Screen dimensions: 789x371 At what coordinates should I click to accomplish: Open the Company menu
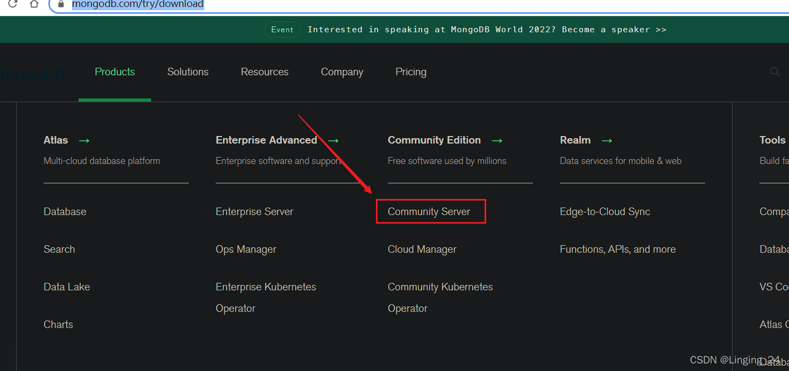pyautogui.click(x=342, y=72)
